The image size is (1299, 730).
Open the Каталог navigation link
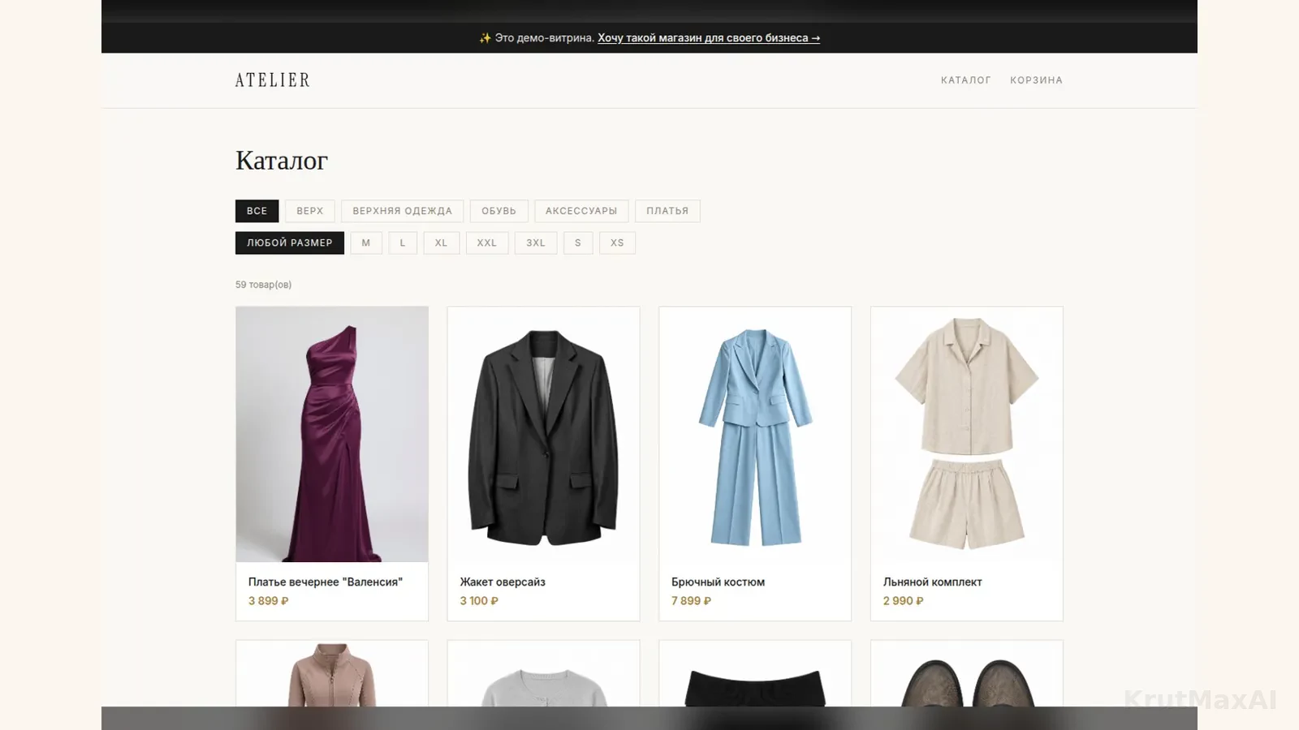966,80
